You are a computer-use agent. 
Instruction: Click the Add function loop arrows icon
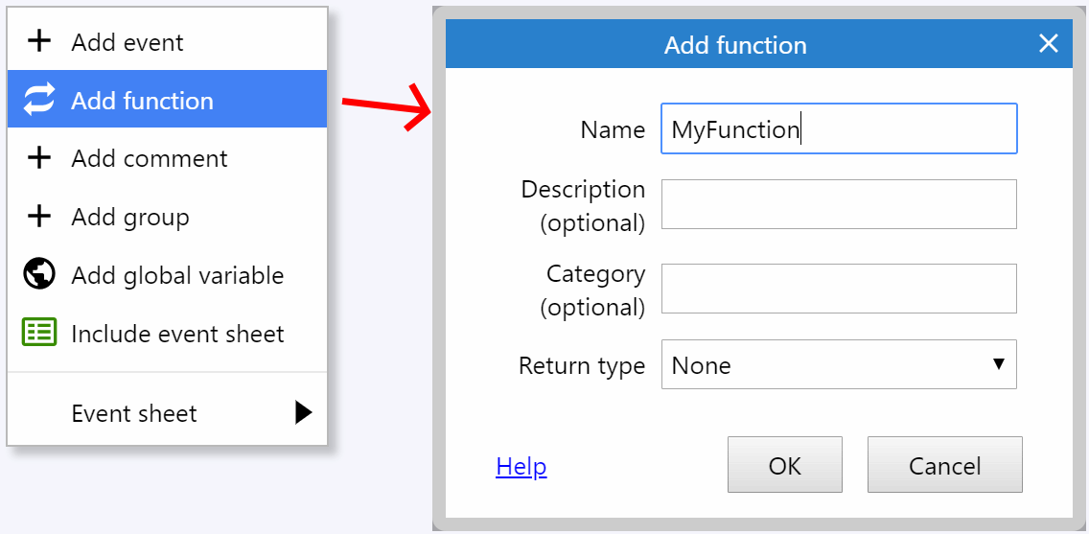(39, 100)
